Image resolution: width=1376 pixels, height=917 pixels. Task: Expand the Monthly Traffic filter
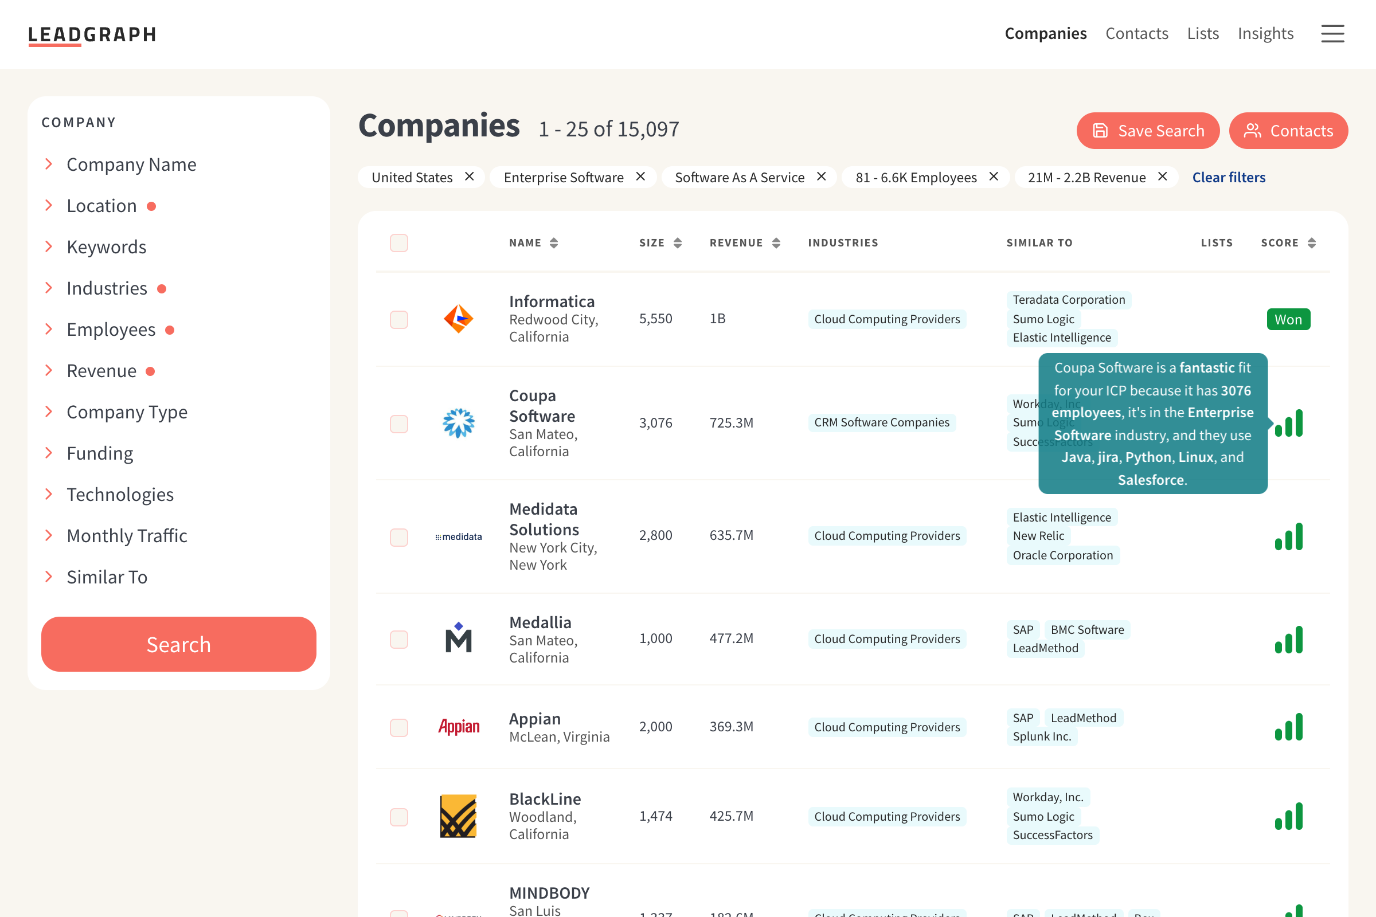pyautogui.click(x=126, y=536)
